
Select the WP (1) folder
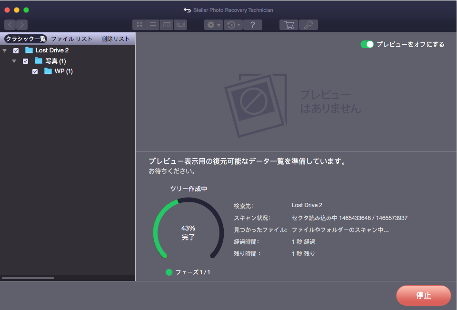click(x=63, y=71)
